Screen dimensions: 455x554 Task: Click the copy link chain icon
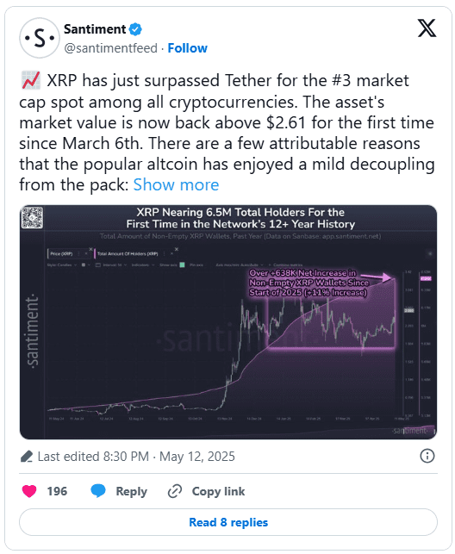(175, 491)
